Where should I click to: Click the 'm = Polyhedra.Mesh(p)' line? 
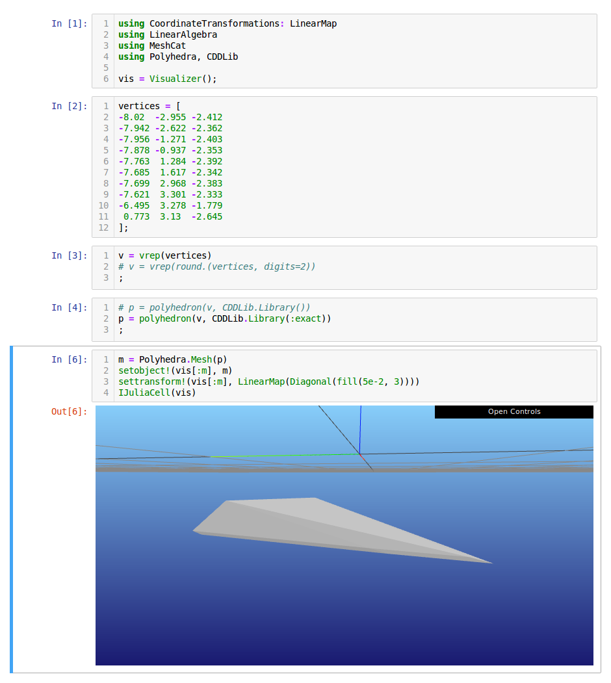click(x=173, y=359)
